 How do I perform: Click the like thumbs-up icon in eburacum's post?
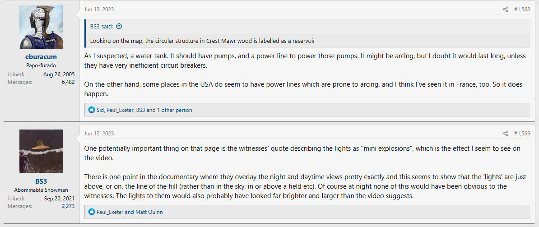[92, 110]
